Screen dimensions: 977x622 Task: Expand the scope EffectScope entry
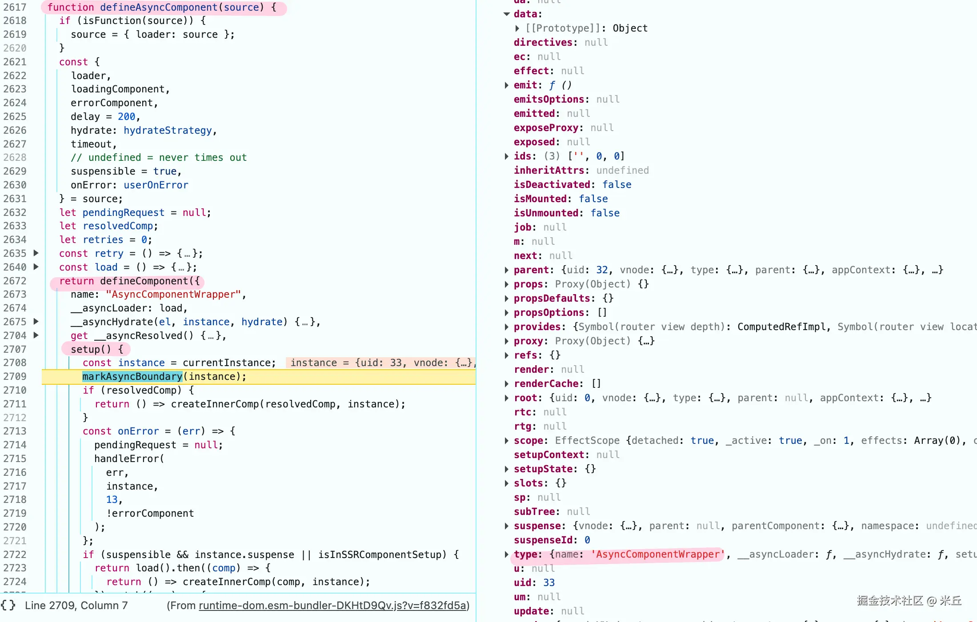coord(506,441)
